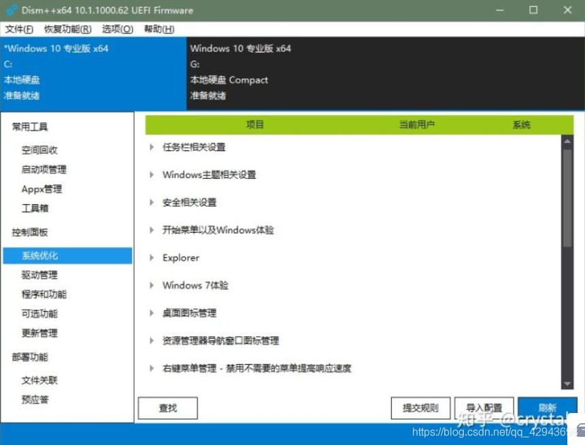The image size is (585, 445).
Task: Open 可选功能 in sidebar
Action: coord(39,314)
